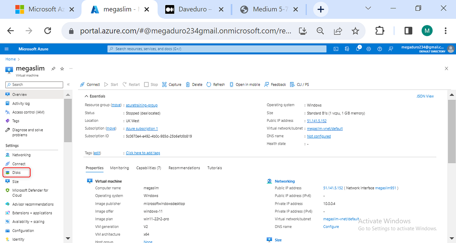This screenshot has width=456, height=243.
Task: Select the Capture icon in the VM toolbar
Action: click(x=172, y=84)
